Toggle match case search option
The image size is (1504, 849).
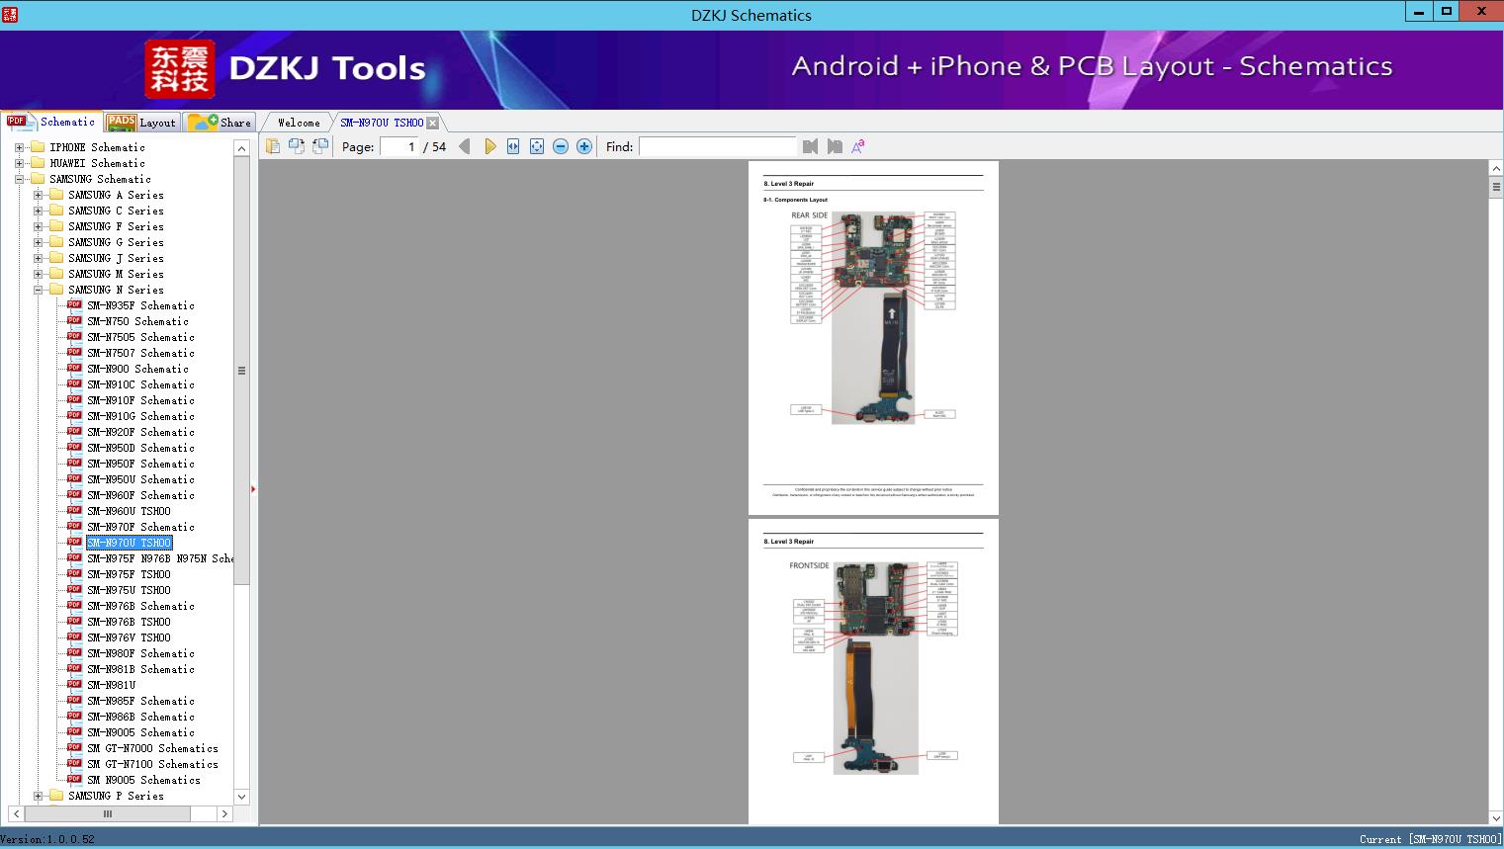tap(858, 146)
